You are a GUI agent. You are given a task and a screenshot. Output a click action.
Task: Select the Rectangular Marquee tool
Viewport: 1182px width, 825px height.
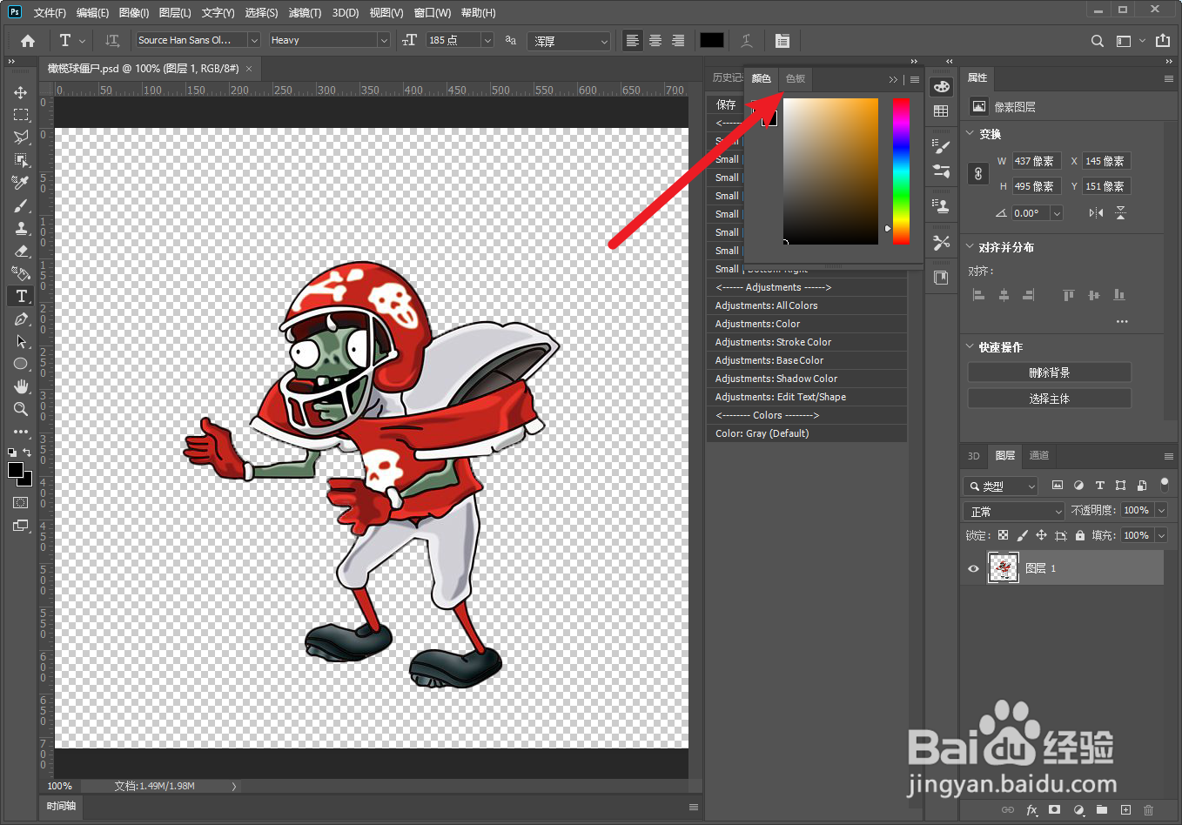(21, 115)
